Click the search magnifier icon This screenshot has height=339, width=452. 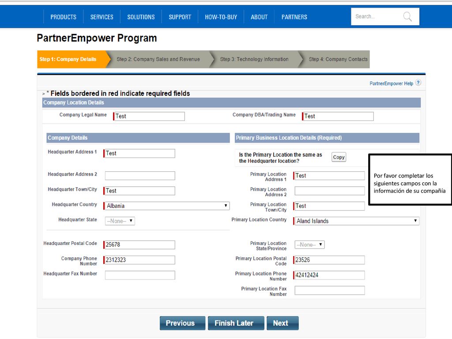click(407, 17)
